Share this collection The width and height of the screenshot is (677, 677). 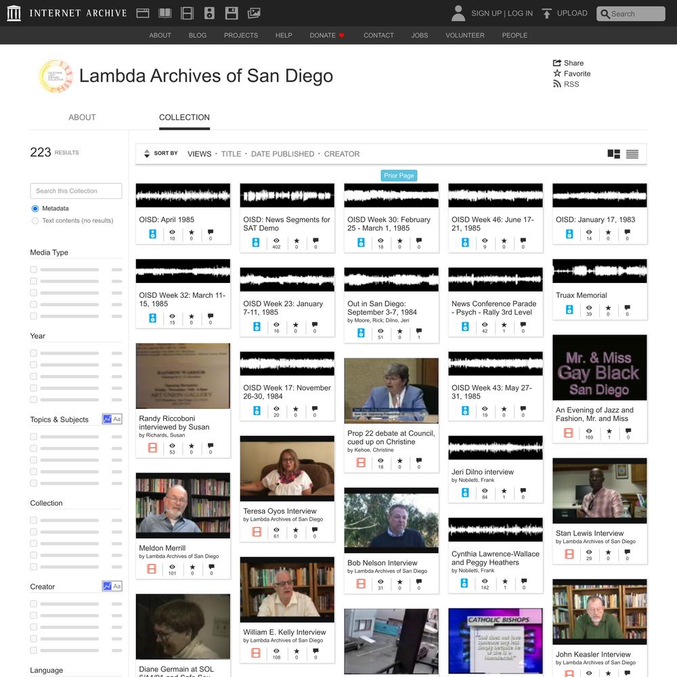pos(568,63)
